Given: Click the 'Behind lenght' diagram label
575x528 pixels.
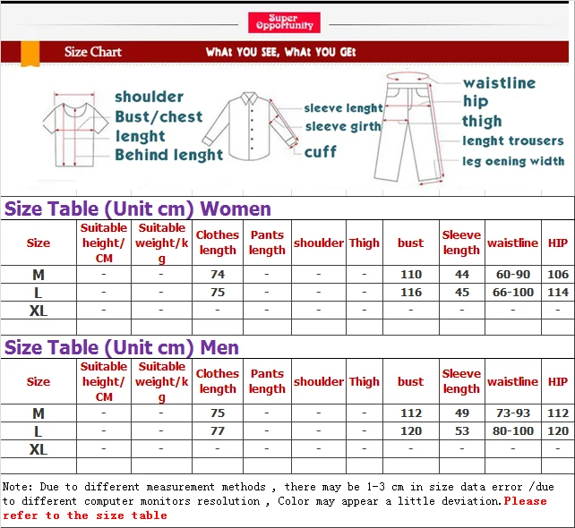Looking at the screenshot, I should point(169,155).
